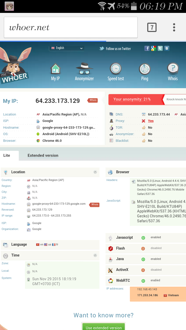186x330 pixels.
Task: Toggle the Javascript enabled power indicator
Action: (x=143, y=238)
